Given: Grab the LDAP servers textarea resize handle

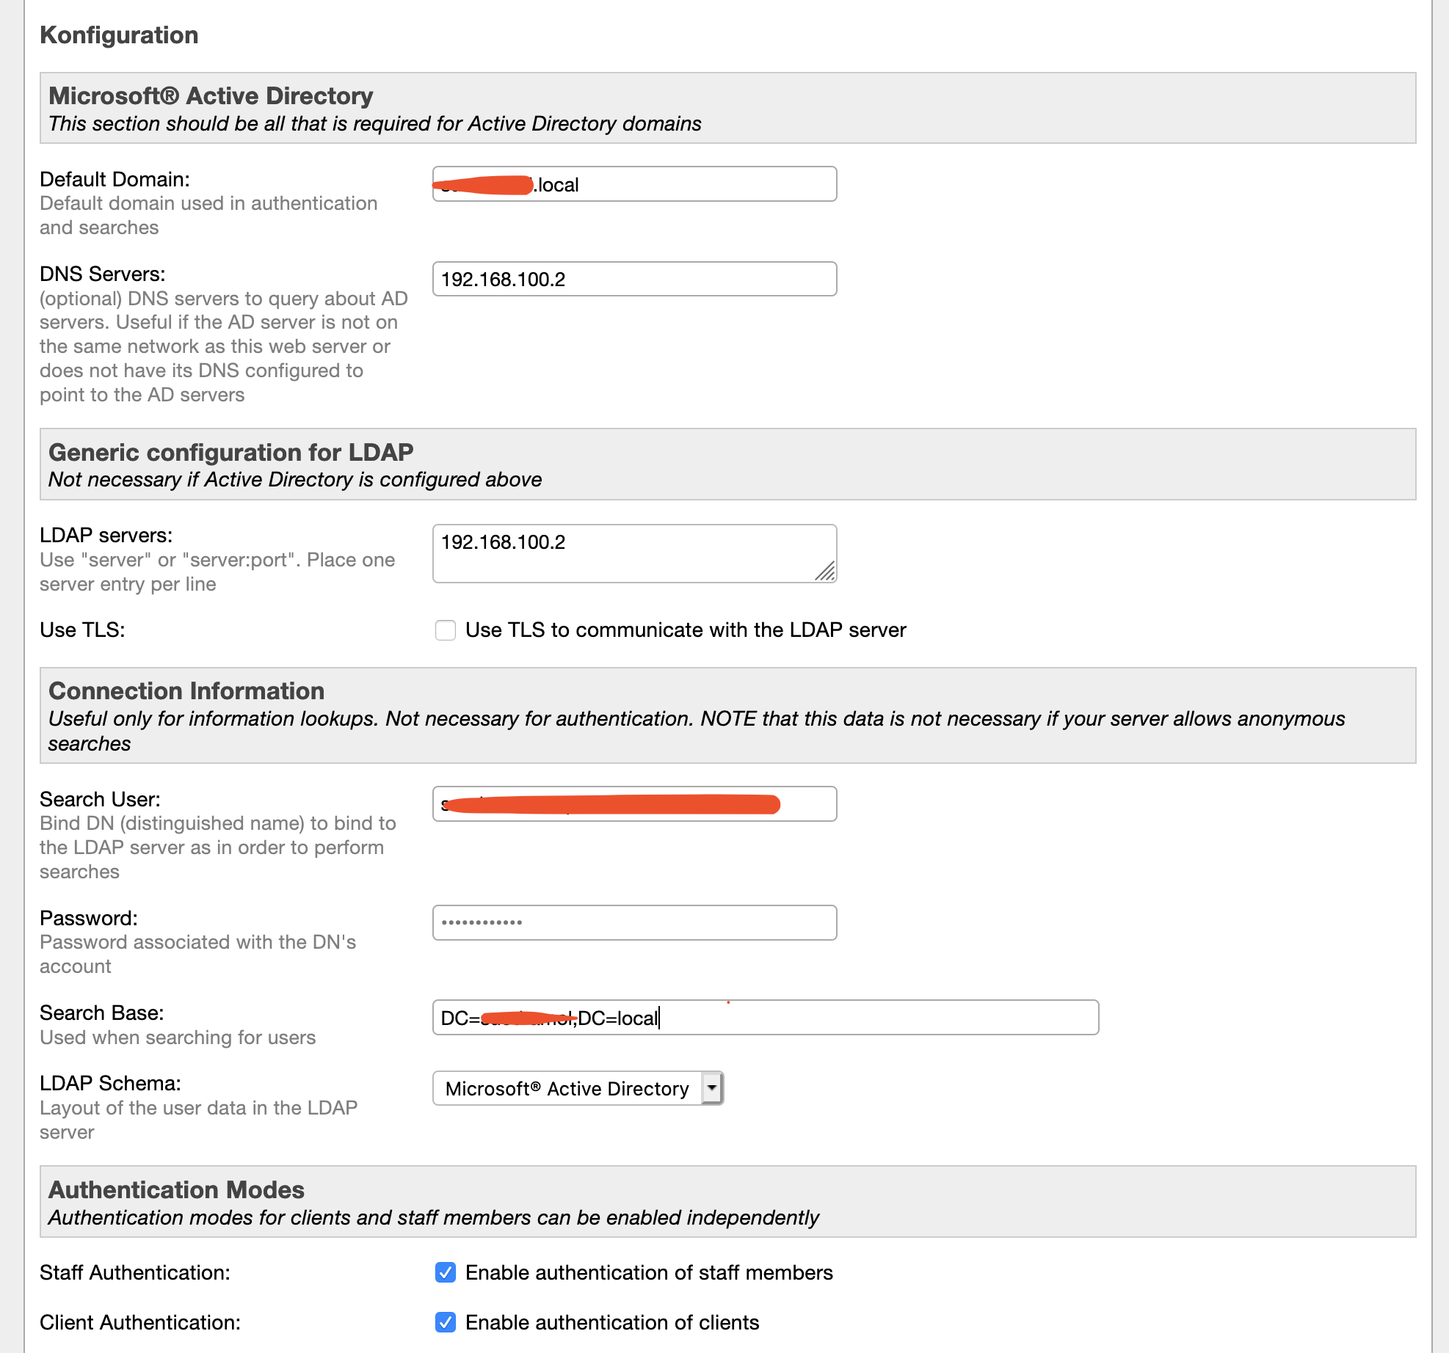Looking at the screenshot, I should click(x=826, y=572).
